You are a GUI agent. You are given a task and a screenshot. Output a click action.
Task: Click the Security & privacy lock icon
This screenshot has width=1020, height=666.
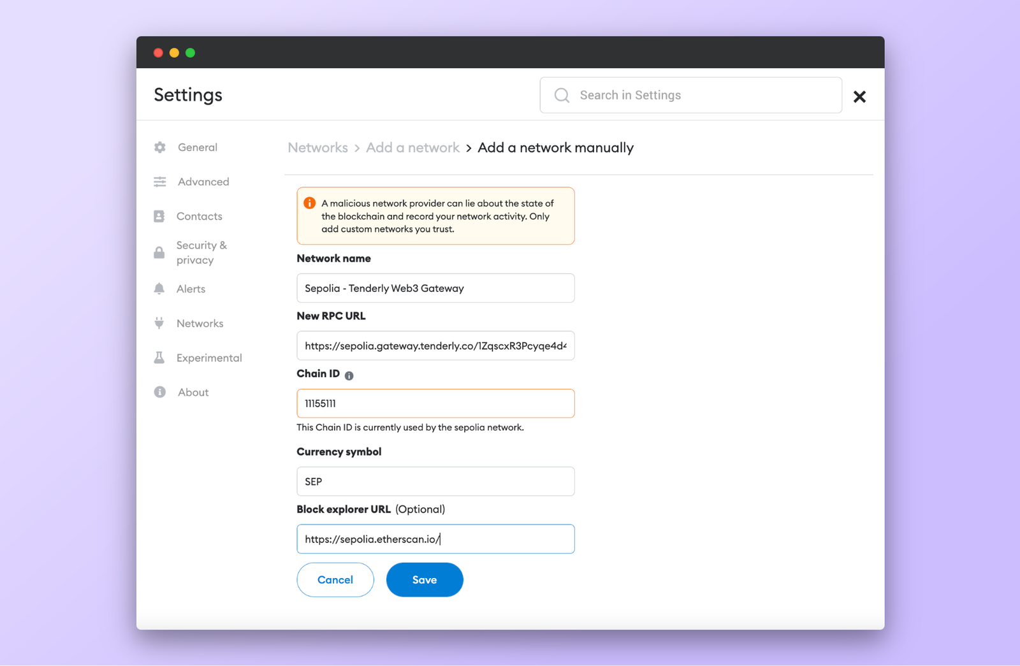[159, 252]
